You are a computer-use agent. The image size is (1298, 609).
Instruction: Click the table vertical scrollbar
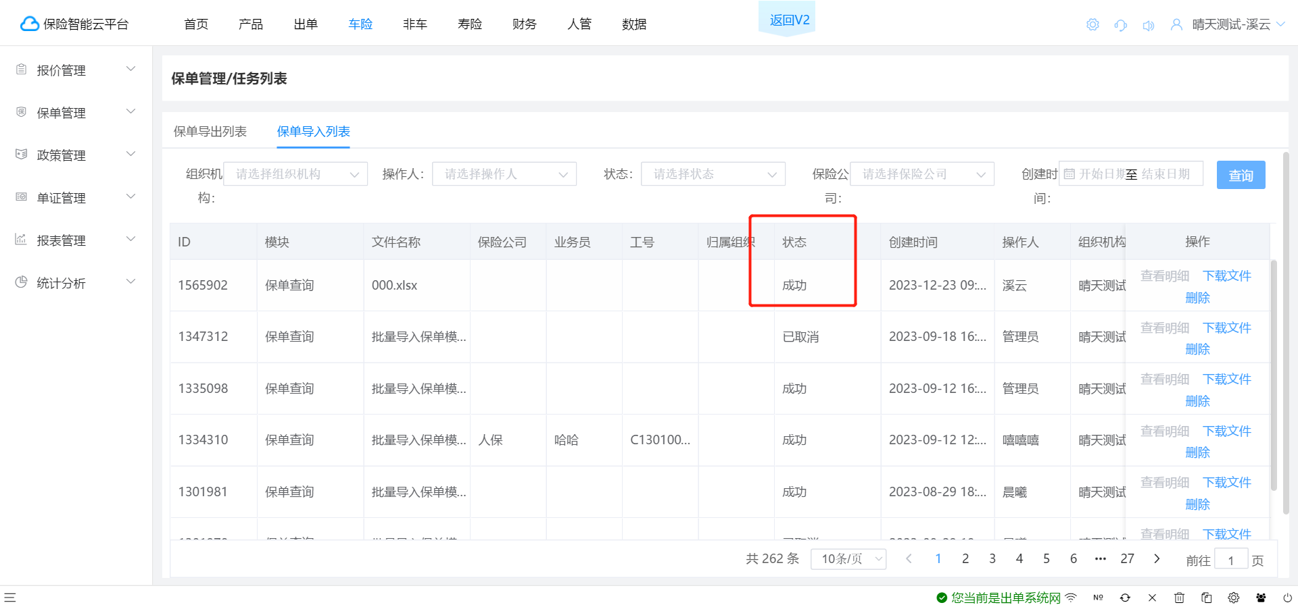coord(1274,375)
